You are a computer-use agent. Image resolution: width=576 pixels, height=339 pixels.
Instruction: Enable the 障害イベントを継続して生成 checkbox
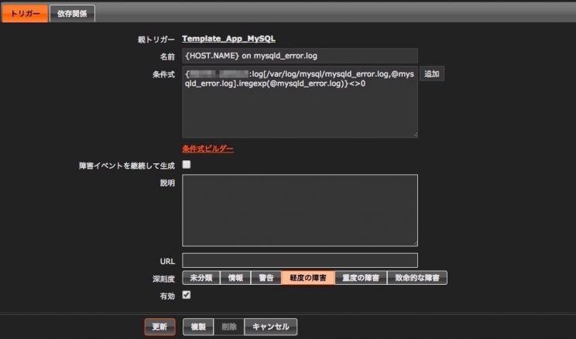click(187, 165)
